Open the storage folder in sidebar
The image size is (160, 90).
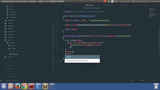click(10, 37)
